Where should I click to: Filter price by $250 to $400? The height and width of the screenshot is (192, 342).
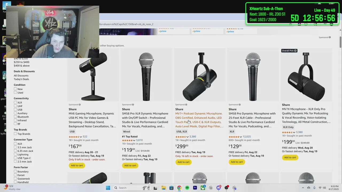(21, 62)
